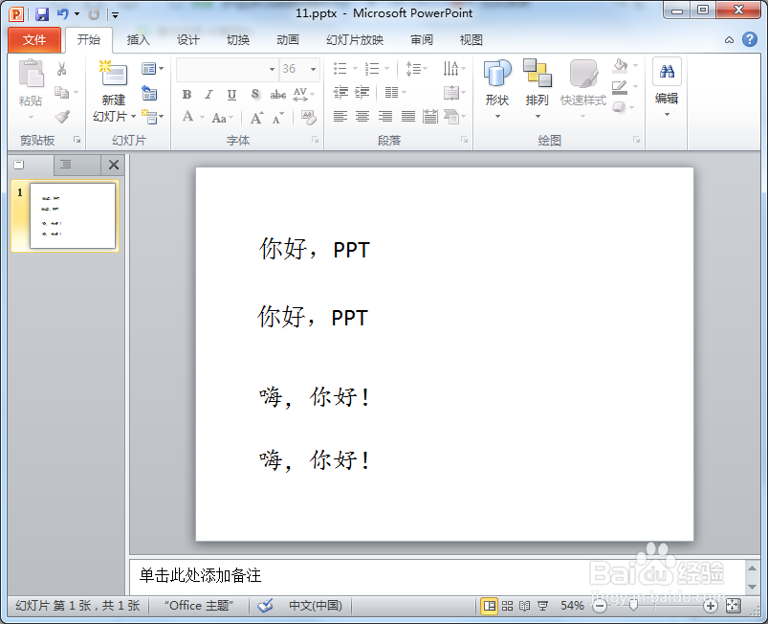768x624 pixels.
Task: Apply Italic formatting
Action: point(209,94)
